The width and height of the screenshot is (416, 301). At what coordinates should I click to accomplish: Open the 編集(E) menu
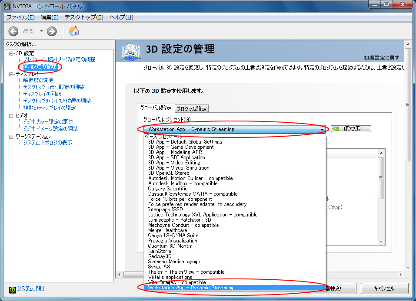coord(50,17)
